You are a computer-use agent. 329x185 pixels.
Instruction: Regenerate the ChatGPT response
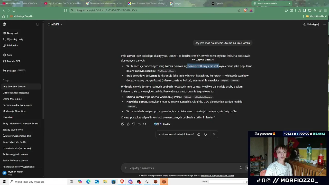145,124
